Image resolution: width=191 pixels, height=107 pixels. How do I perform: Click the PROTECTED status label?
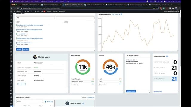point(91,97)
